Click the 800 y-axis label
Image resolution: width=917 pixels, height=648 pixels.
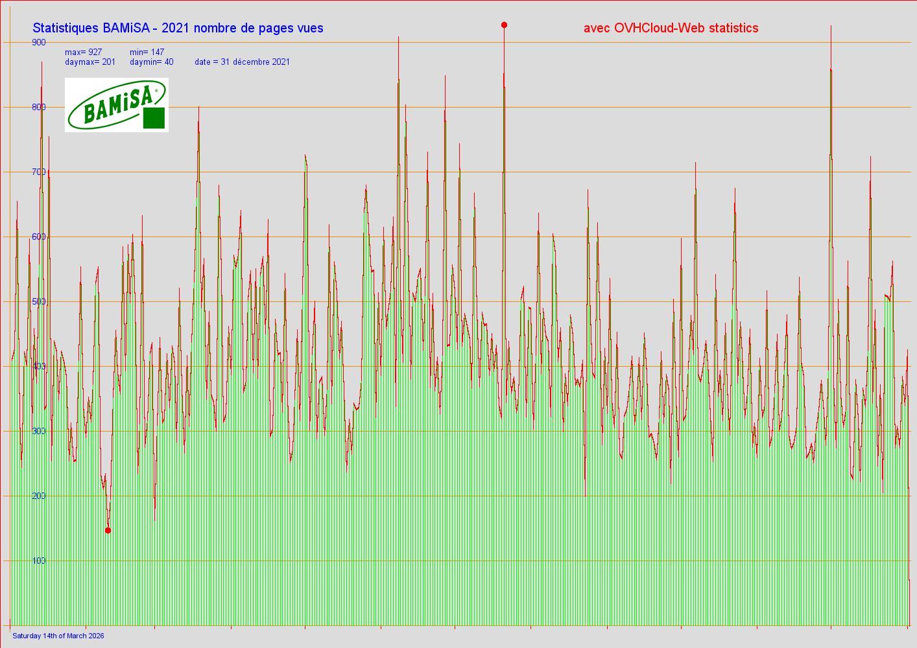coord(39,107)
